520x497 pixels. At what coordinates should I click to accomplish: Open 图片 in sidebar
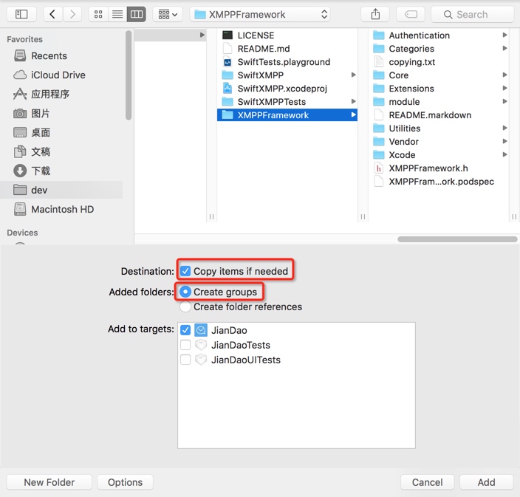[31, 114]
